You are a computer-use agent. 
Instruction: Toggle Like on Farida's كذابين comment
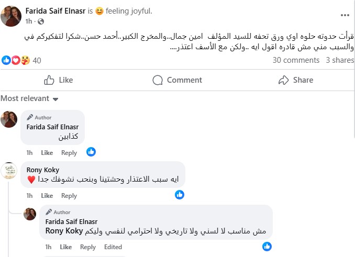pyautogui.click(x=47, y=153)
